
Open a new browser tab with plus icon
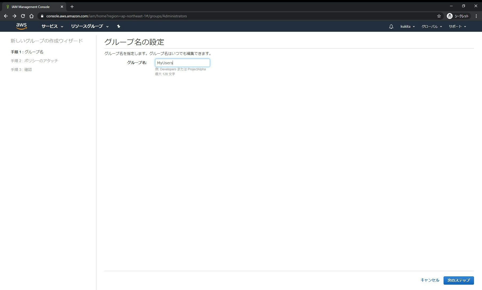72,7
